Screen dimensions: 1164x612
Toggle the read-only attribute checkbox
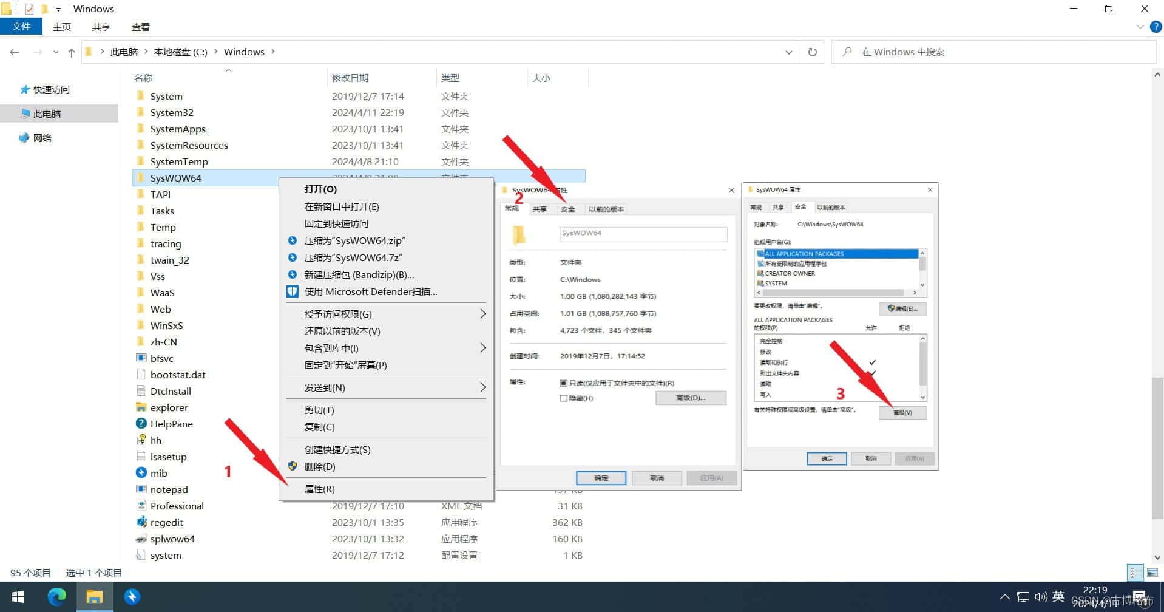(x=564, y=383)
